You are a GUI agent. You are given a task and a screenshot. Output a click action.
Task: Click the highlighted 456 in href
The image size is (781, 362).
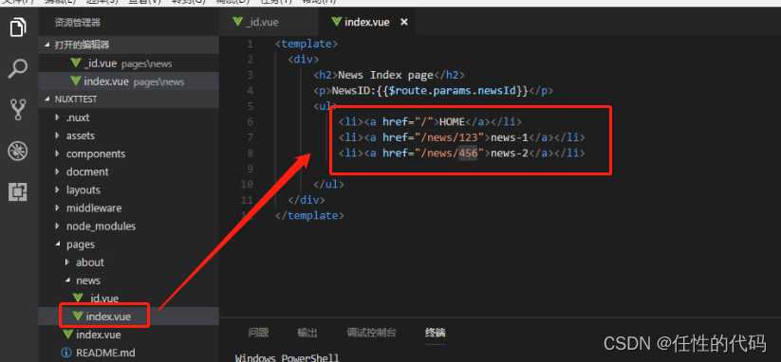[468, 154]
